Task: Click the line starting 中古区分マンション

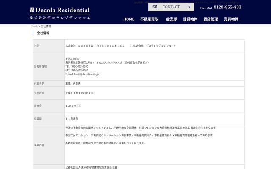Action: 139,135
